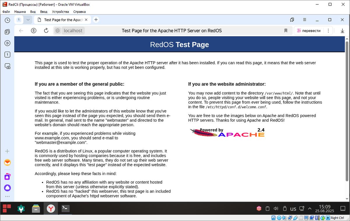Open the file manager taskbar icon
The height and width of the screenshot is (221, 350).
click(x=36, y=209)
